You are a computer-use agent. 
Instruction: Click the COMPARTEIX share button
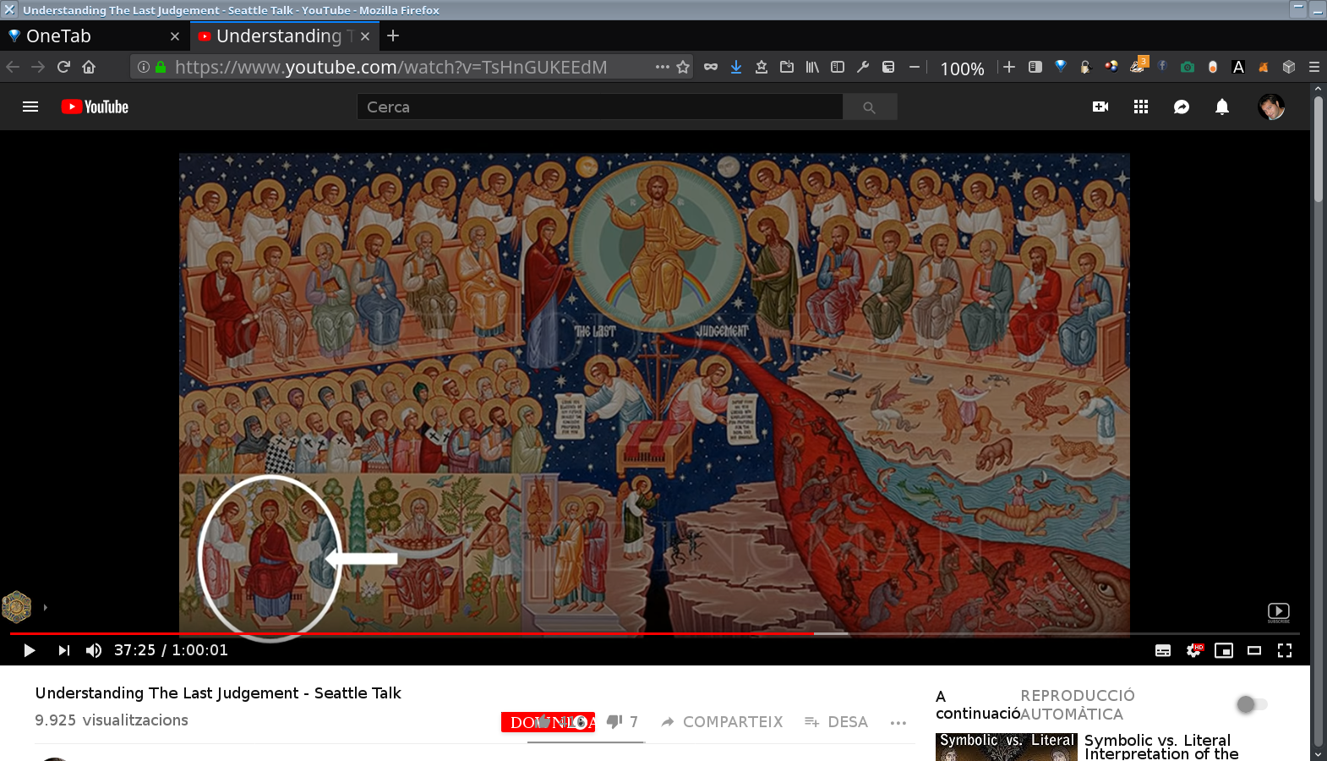[x=722, y=722]
